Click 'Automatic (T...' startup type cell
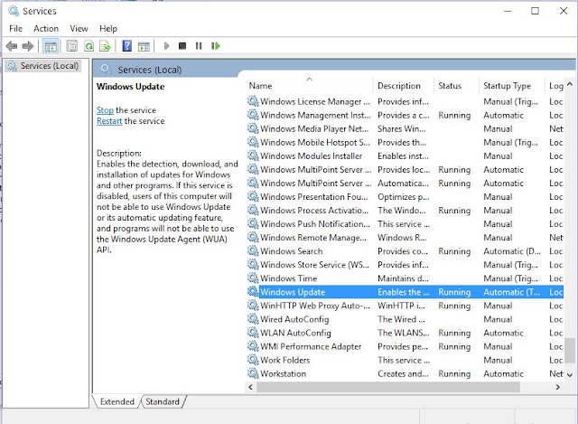This screenshot has height=424, width=578. pos(512,292)
